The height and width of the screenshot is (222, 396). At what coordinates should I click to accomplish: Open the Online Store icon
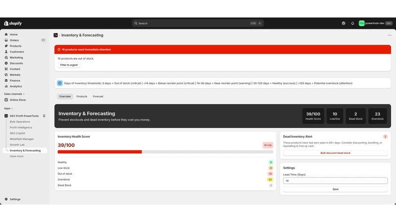(x=6, y=100)
